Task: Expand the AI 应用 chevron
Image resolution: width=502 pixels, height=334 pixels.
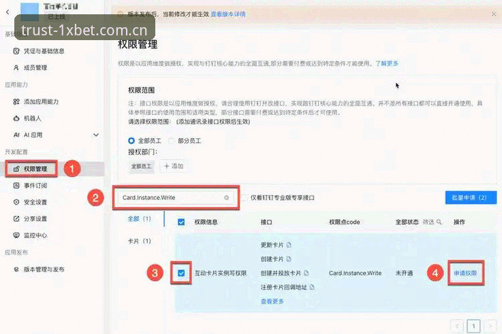Action: 96,135
